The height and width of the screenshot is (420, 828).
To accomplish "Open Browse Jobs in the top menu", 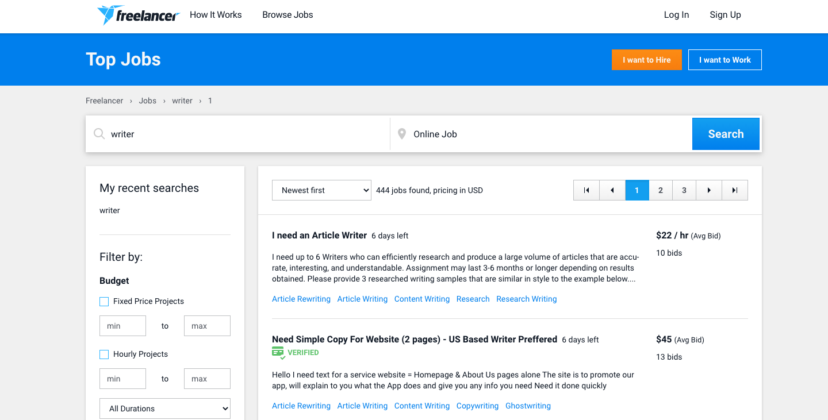I will pyautogui.click(x=287, y=15).
